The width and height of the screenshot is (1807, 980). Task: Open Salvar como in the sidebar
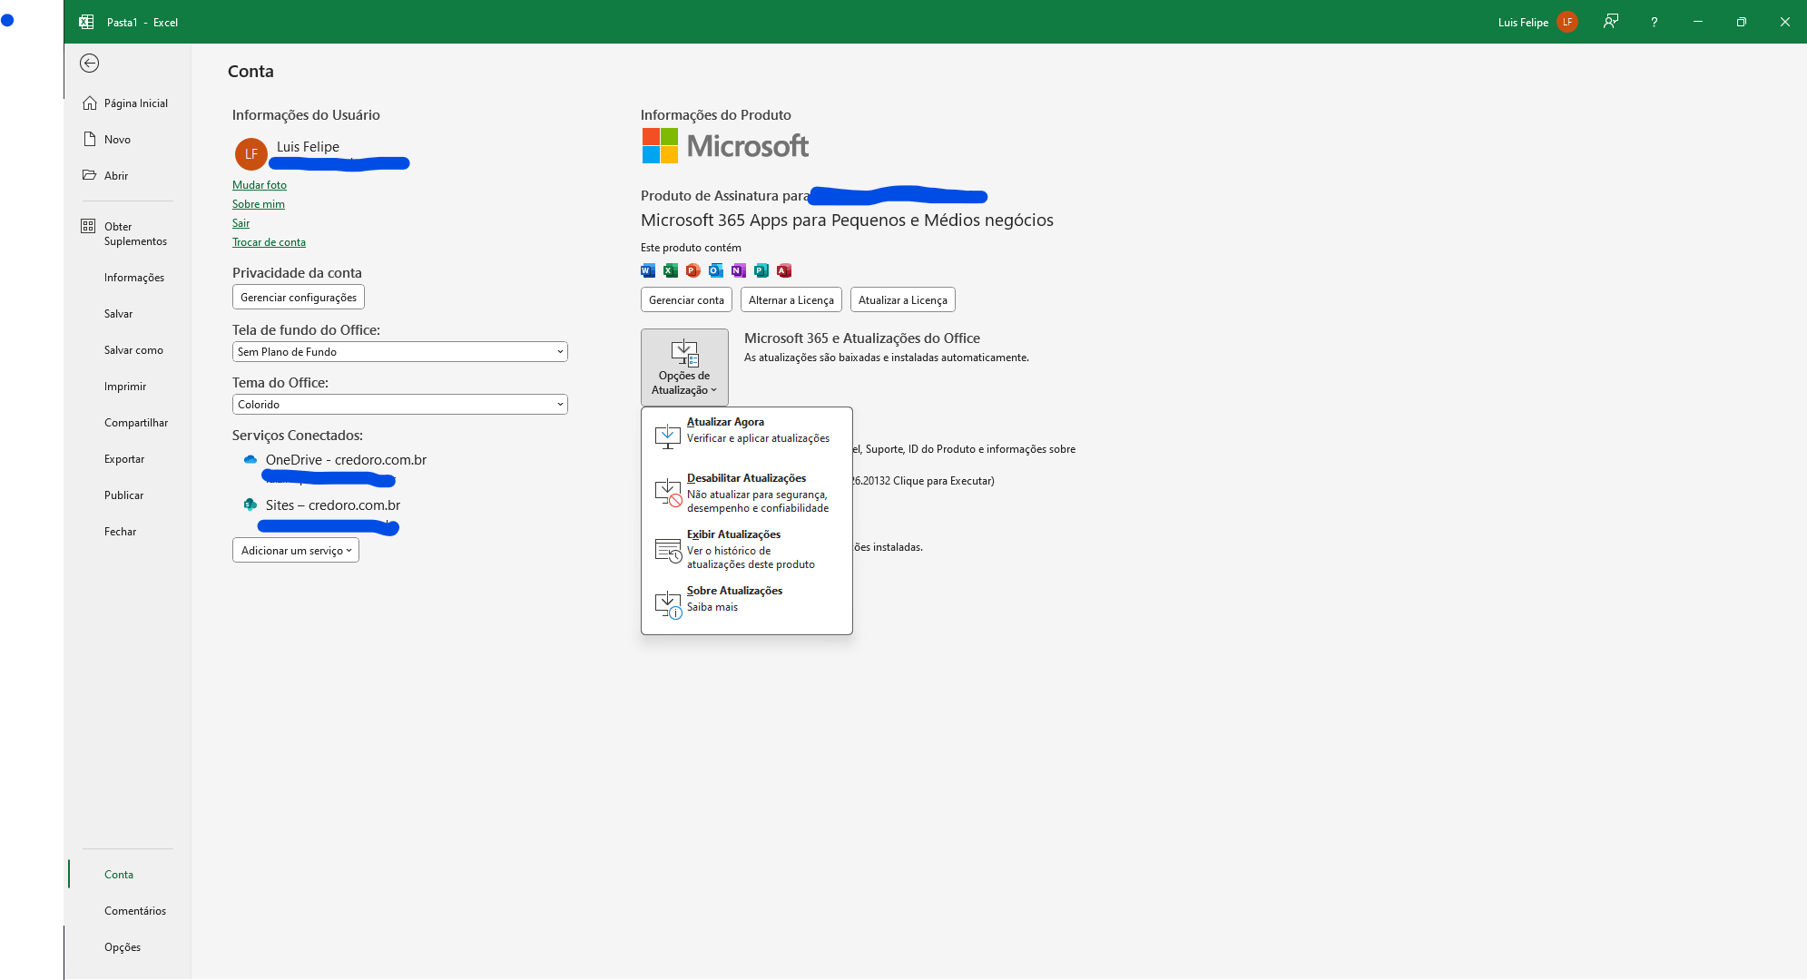pyautogui.click(x=133, y=350)
